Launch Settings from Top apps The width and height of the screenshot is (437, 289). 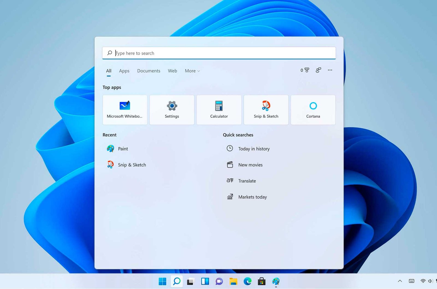172,110
